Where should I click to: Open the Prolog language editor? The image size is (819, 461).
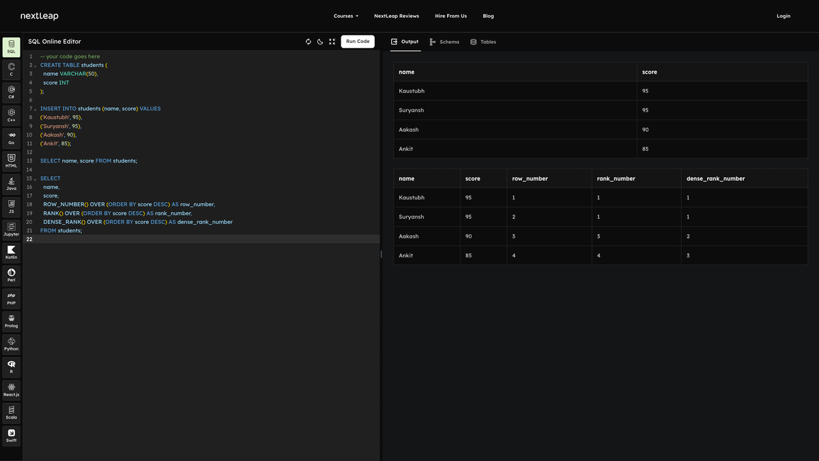coord(12,322)
